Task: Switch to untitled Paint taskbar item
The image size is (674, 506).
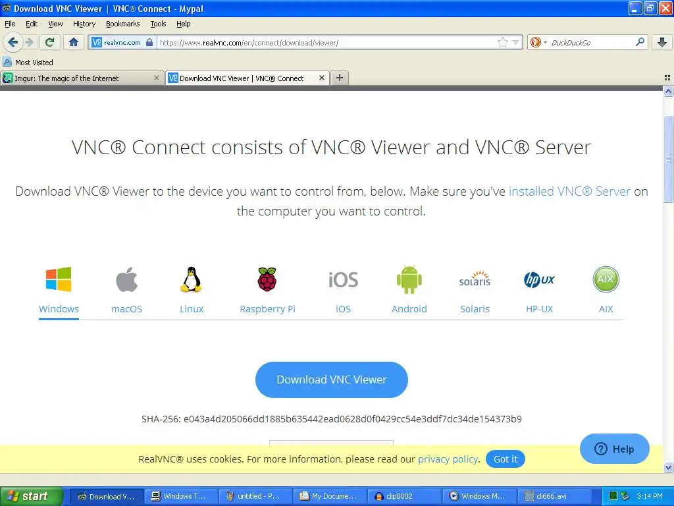Action: tap(255, 496)
